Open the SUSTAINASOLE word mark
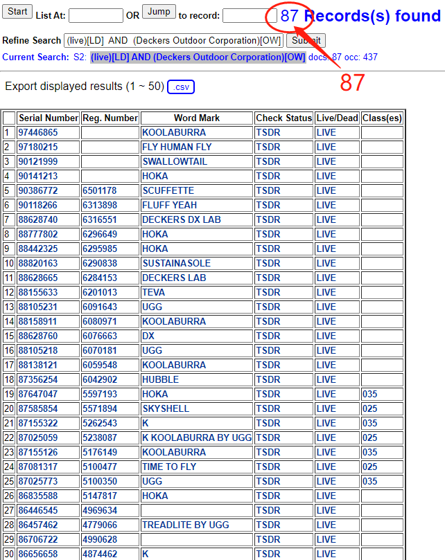The height and width of the screenshot is (560, 445). click(x=176, y=263)
